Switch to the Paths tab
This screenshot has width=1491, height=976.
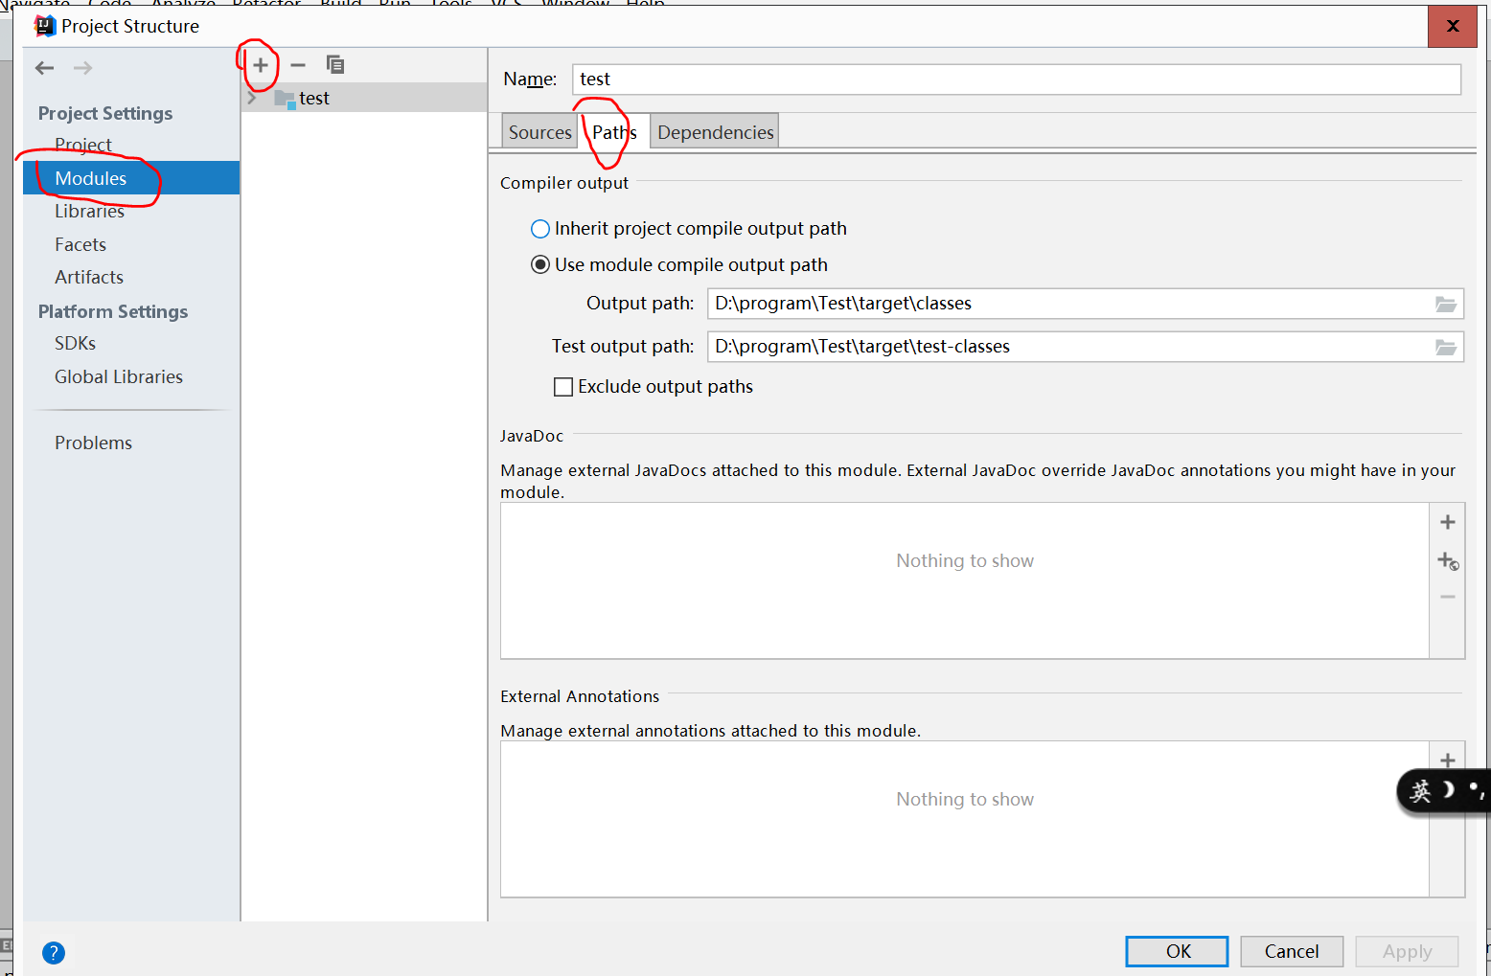tap(614, 132)
